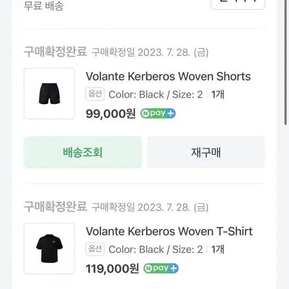Click the first 구매확정일 2023. 7. 28. date
289x289 pixels.
pos(150,52)
